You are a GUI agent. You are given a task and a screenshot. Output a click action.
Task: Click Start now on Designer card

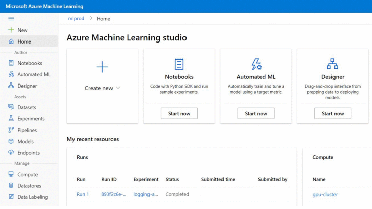[332, 114]
